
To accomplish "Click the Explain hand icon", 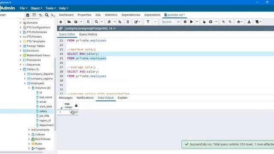I will [x=204, y=22].
